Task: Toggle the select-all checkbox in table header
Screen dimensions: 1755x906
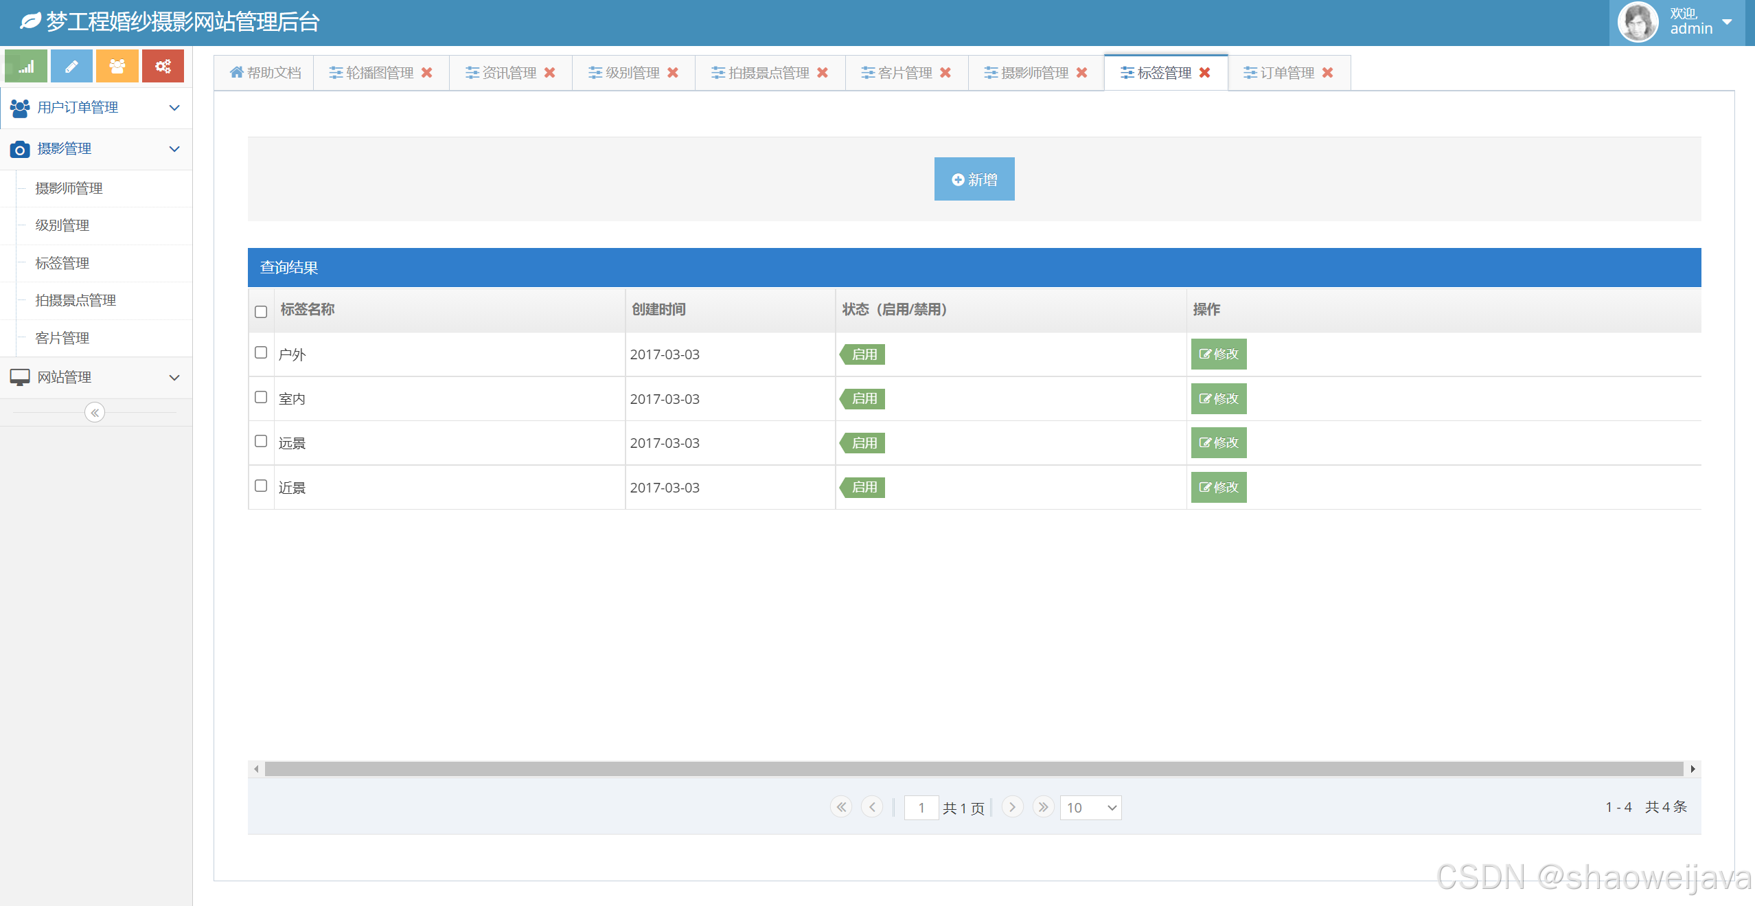Action: tap(261, 312)
